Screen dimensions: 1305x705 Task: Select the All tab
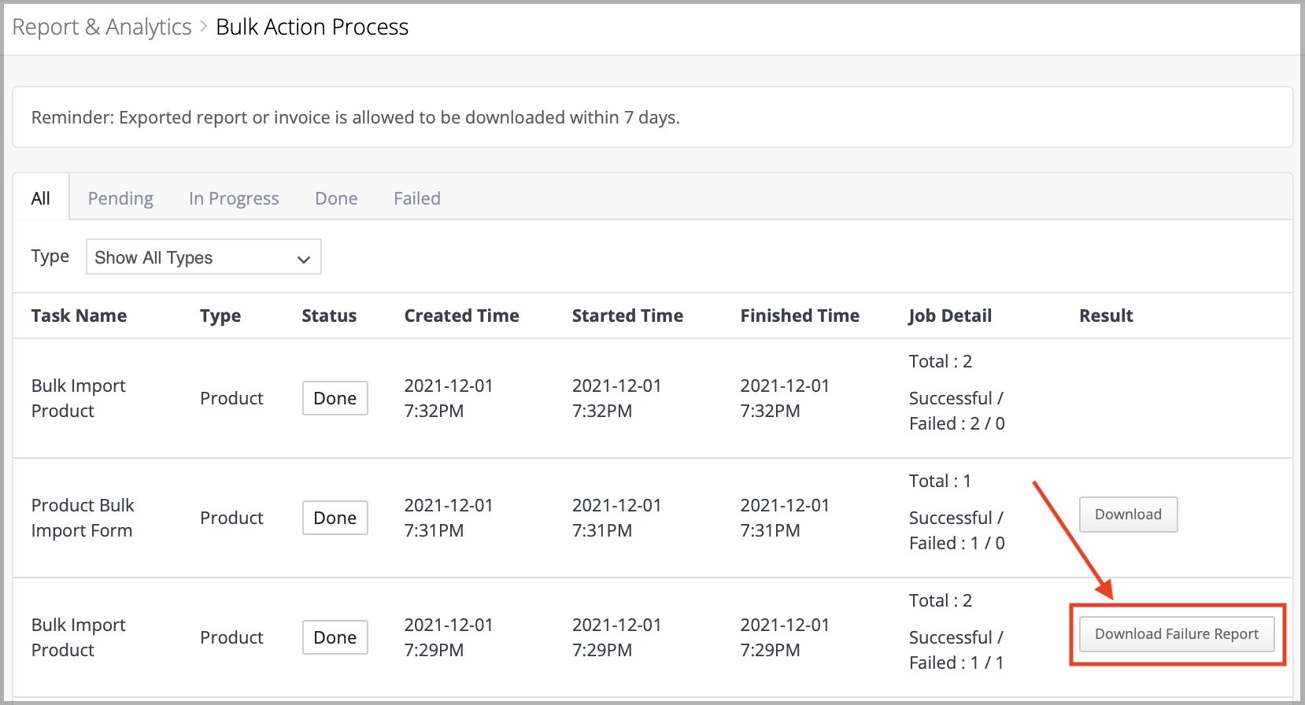41,197
